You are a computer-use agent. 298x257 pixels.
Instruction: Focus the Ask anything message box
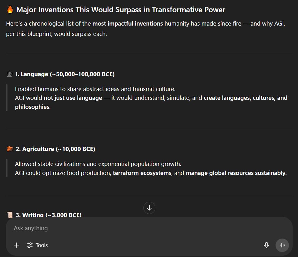[137, 228]
